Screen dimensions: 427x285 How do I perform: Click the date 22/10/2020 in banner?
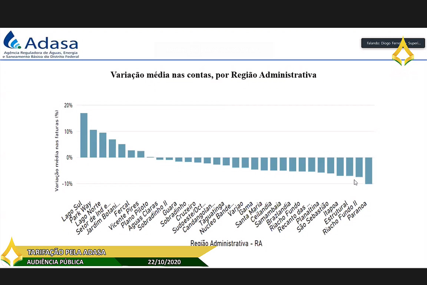coord(164,262)
